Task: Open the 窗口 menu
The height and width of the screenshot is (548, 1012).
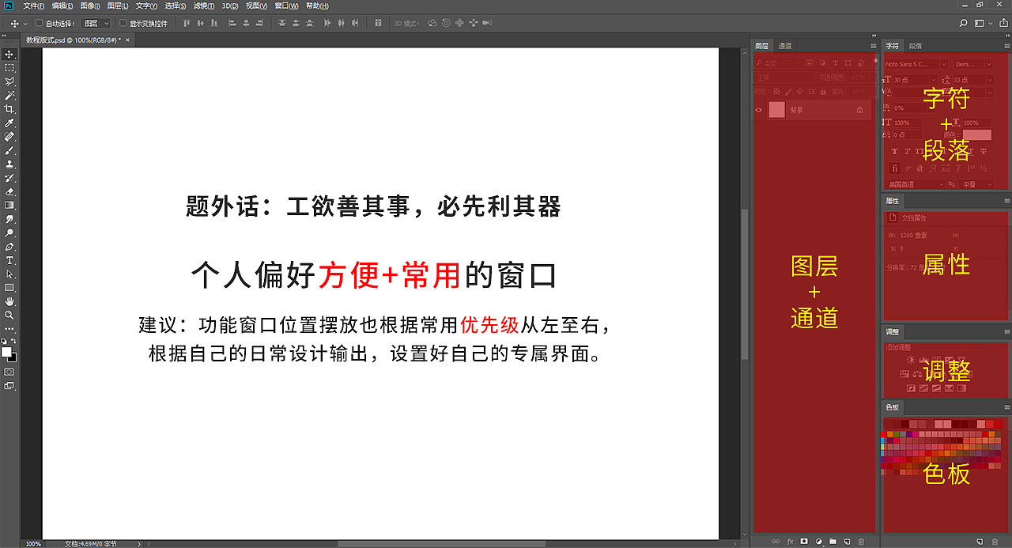Action: point(286,6)
